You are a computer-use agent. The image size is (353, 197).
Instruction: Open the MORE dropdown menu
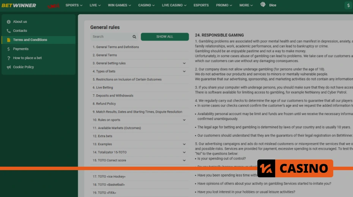(246, 5)
